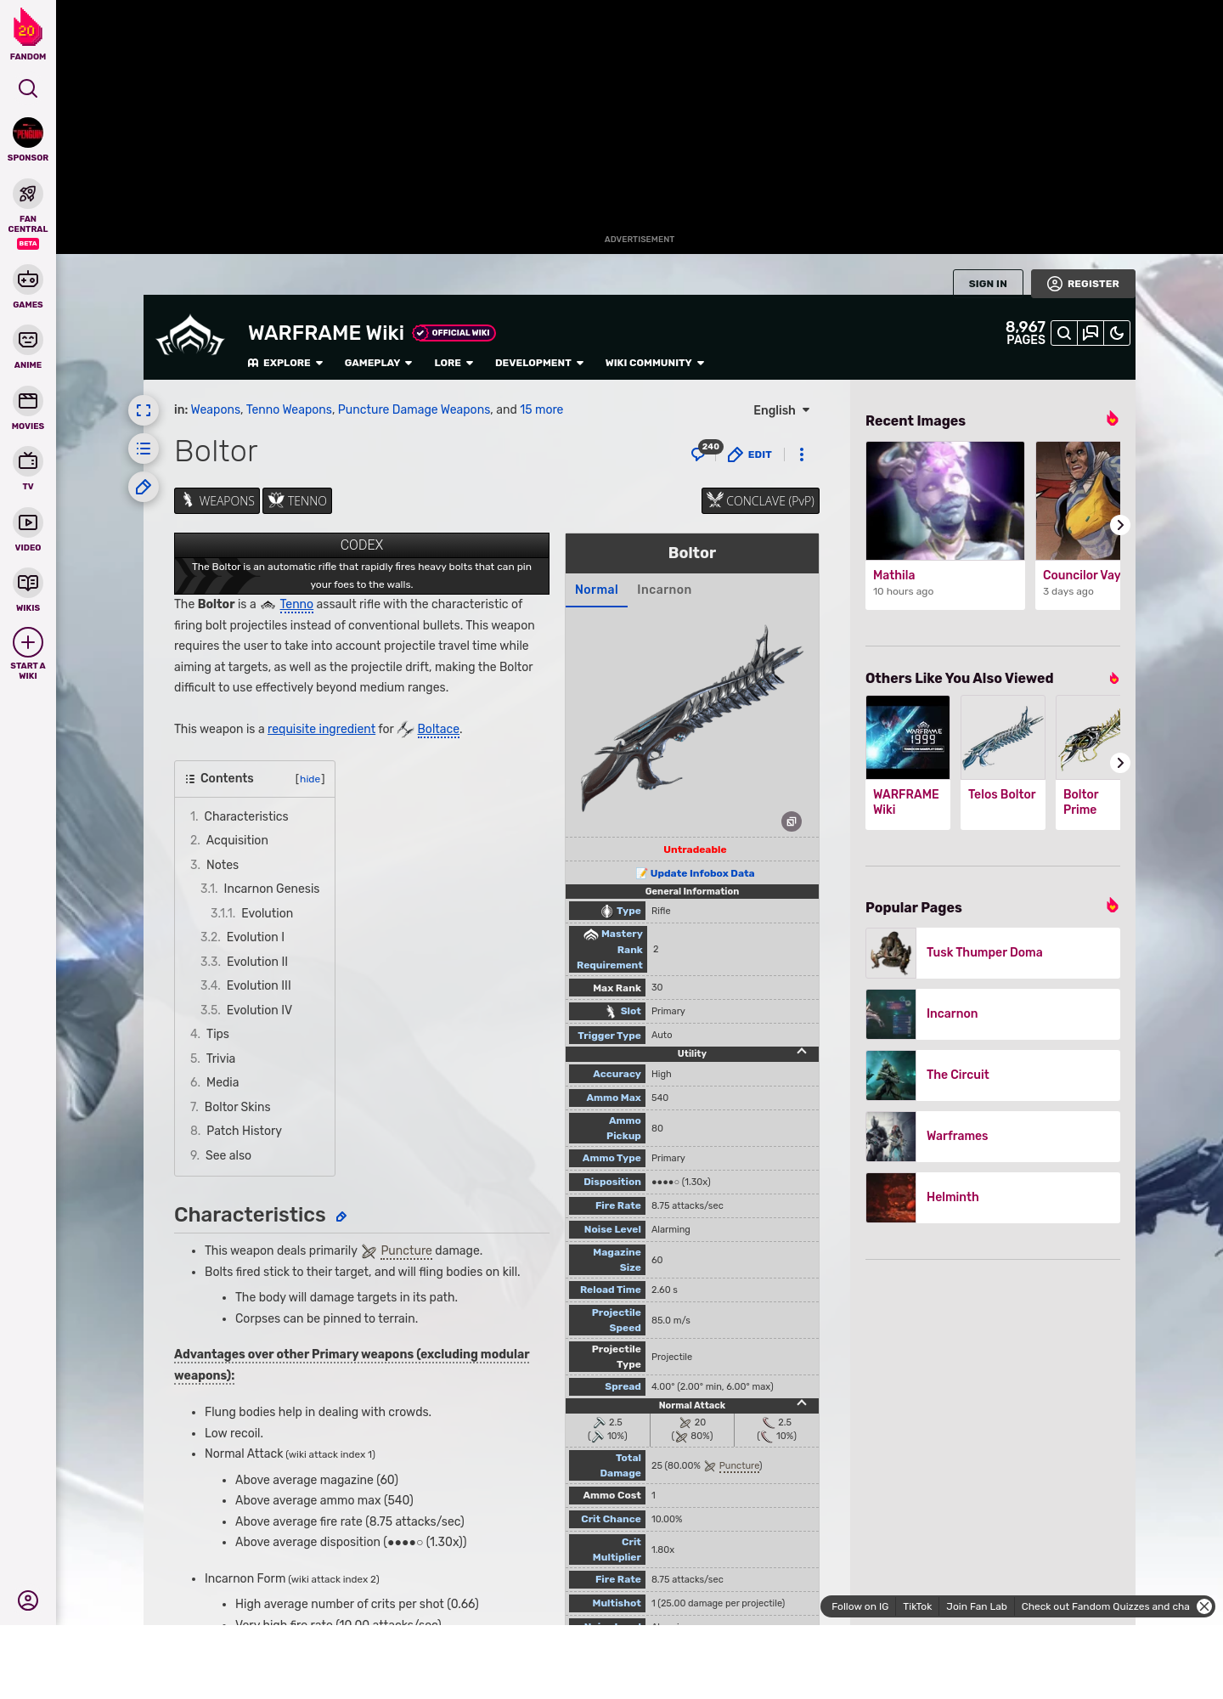Open the Wikis book icon
Viewport: 1223px width, 1699px height.
(x=28, y=583)
